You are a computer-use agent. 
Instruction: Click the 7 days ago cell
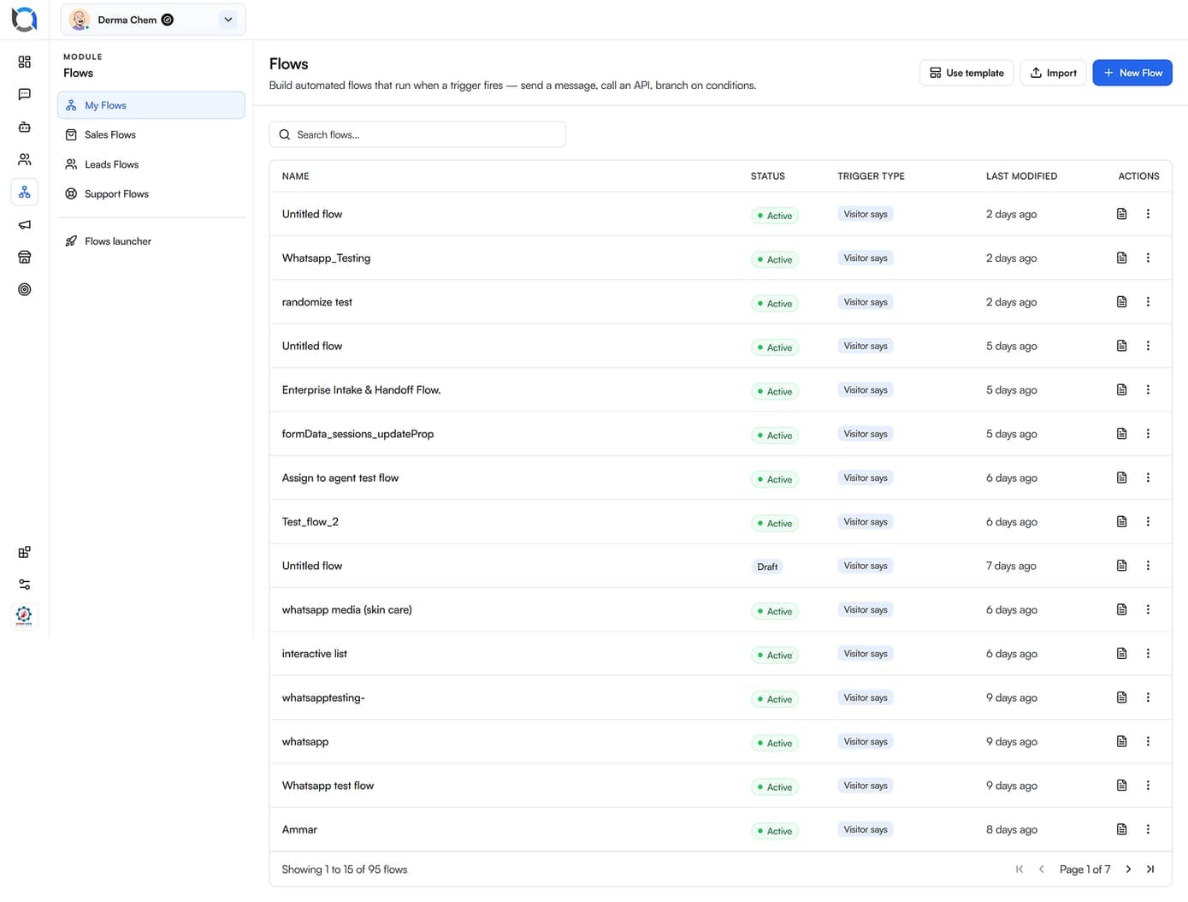[1011, 566]
